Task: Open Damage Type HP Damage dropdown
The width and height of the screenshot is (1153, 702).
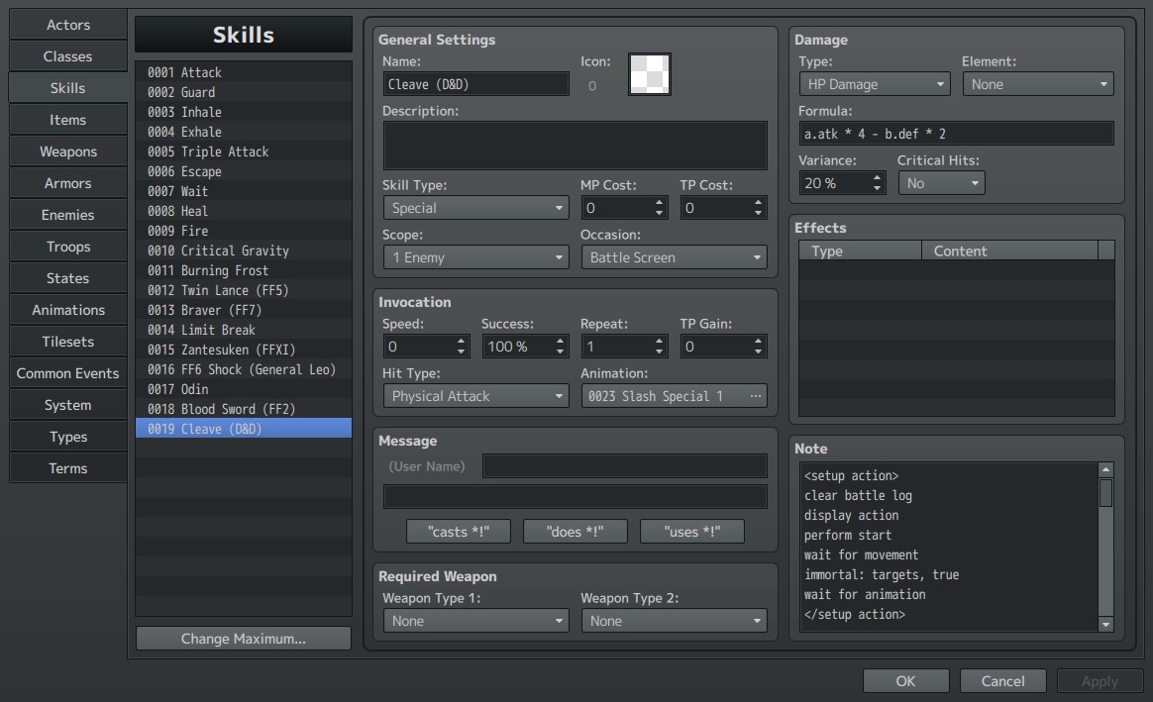Action: (x=875, y=84)
